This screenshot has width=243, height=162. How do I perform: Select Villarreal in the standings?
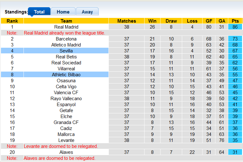point(66,69)
